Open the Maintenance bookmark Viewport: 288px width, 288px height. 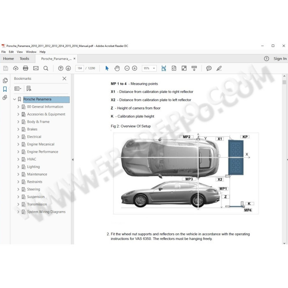[37, 174]
